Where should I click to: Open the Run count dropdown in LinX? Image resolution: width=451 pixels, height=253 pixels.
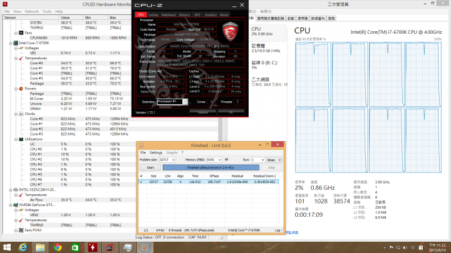pyautogui.click(x=262, y=160)
